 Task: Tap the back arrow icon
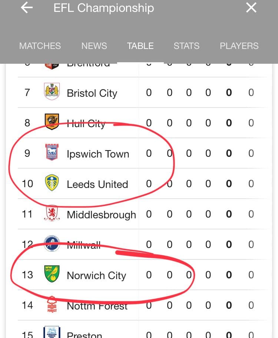coord(27,8)
